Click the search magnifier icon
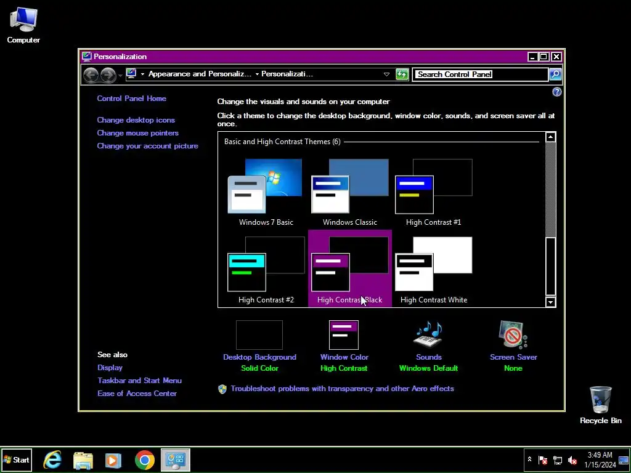Image resolution: width=631 pixels, height=473 pixels. (555, 75)
